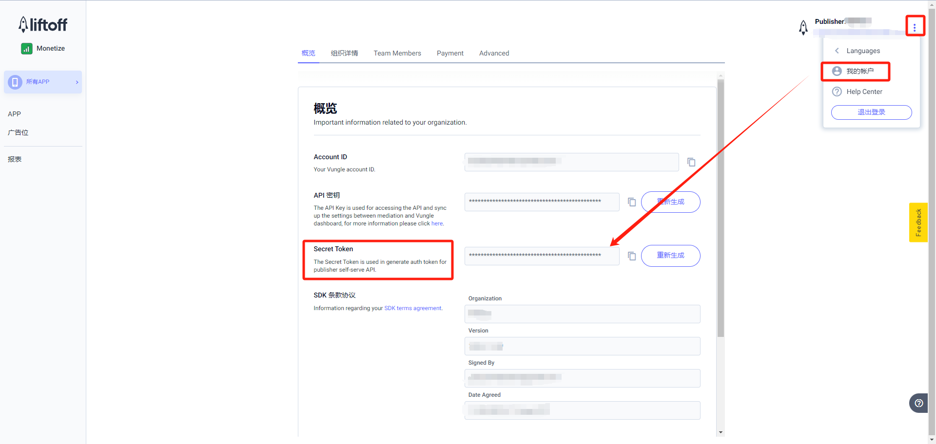
Task: Copy the API key to clipboard
Action: [632, 202]
